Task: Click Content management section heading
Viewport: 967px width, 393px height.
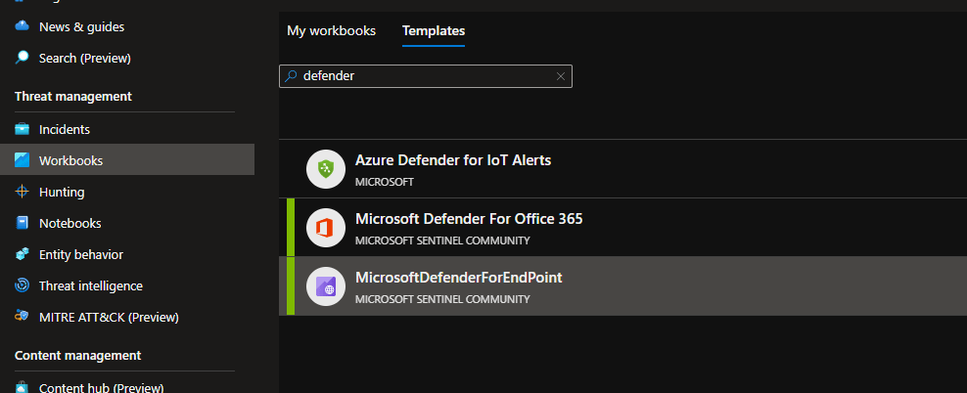Action: coord(77,356)
